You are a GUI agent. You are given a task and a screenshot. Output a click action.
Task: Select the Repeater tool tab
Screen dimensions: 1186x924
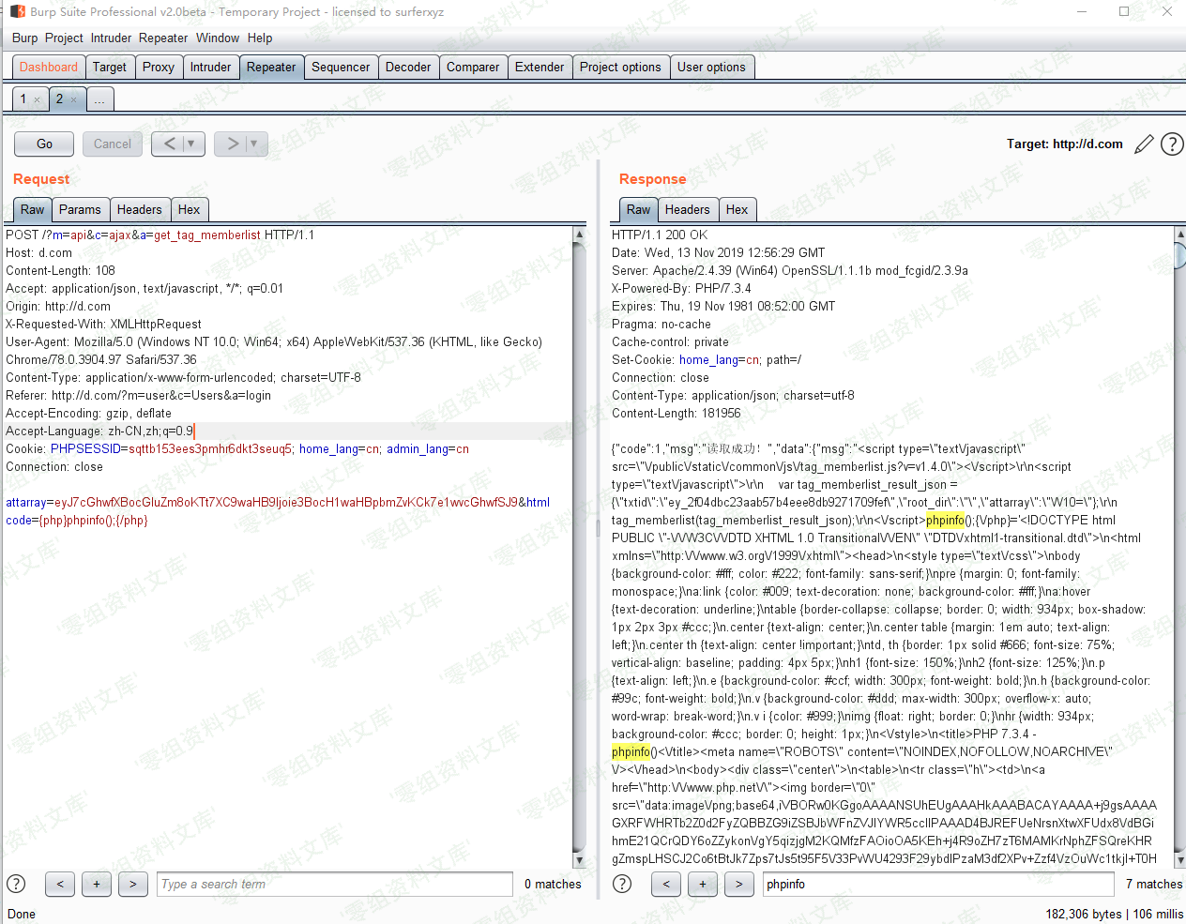coord(271,68)
